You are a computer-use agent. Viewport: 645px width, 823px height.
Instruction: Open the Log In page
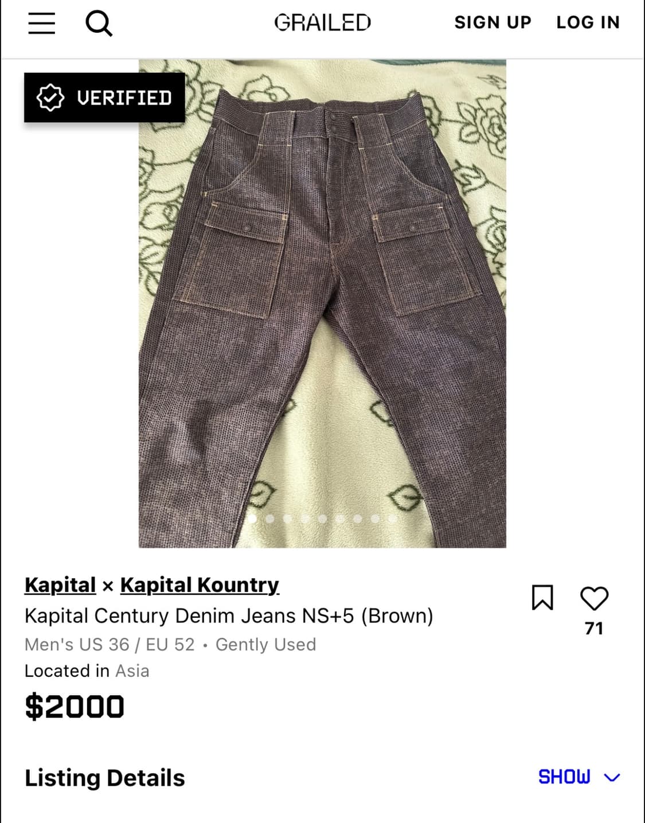pyautogui.click(x=588, y=22)
